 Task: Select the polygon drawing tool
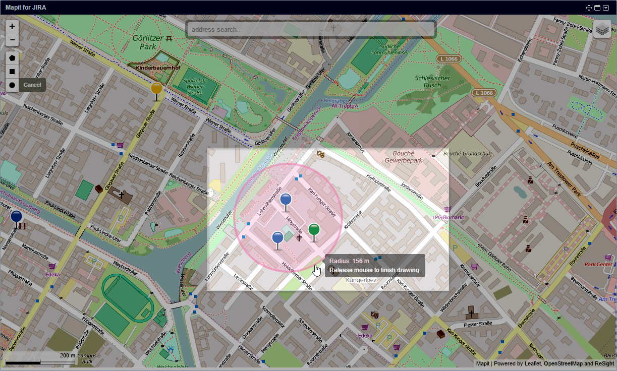coord(12,57)
